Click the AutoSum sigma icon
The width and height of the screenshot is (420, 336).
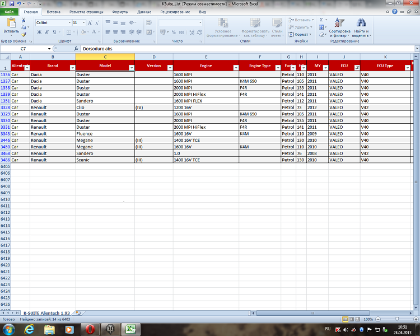tap(321, 20)
